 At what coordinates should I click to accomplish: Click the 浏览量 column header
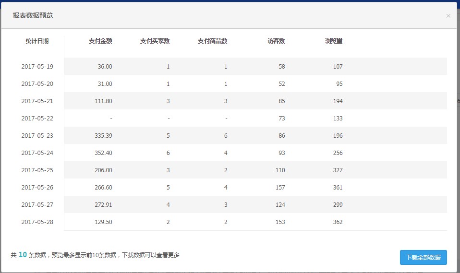tap(334, 41)
